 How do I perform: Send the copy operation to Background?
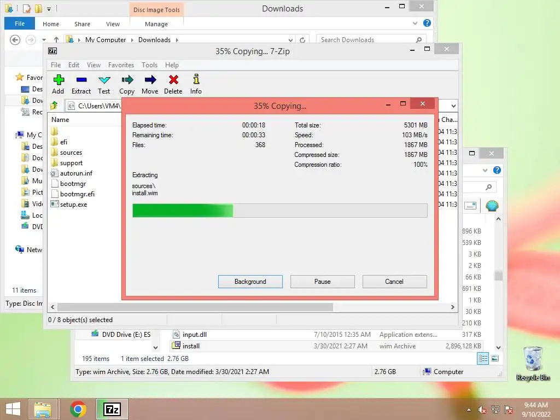coord(250,282)
